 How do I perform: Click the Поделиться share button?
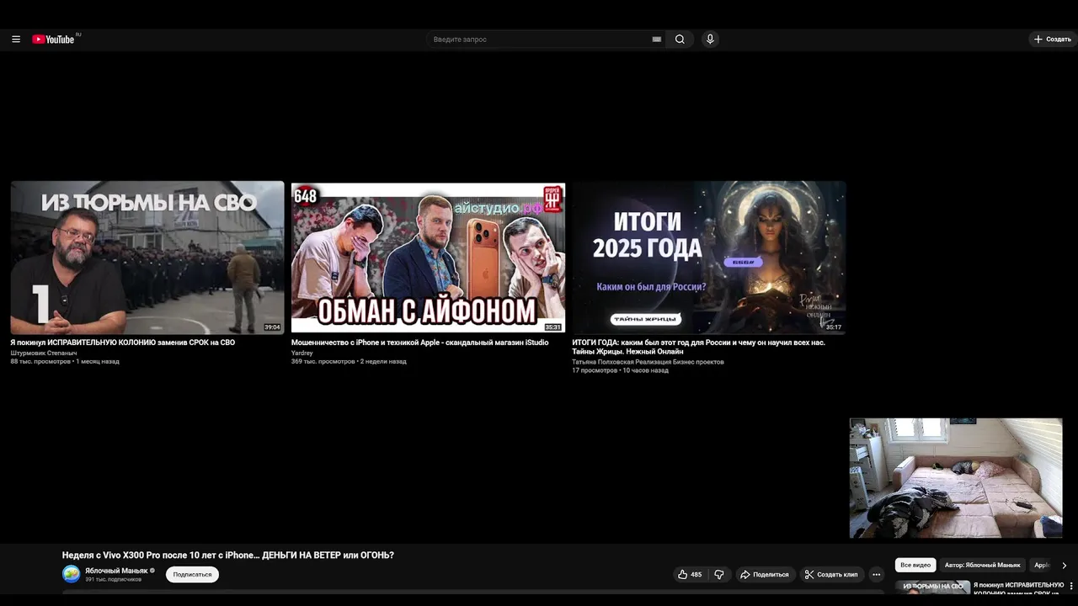click(x=765, y=574)
